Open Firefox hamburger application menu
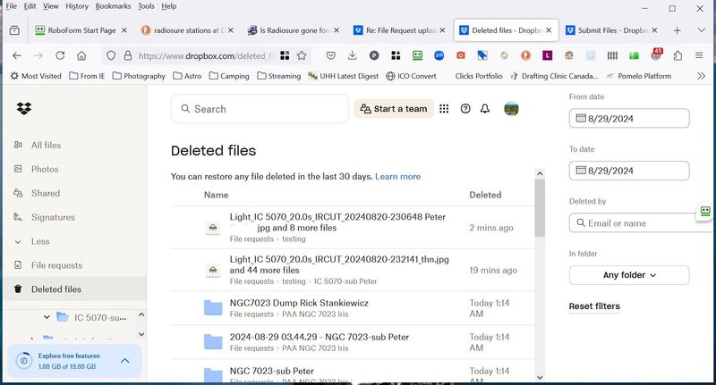 699,55
